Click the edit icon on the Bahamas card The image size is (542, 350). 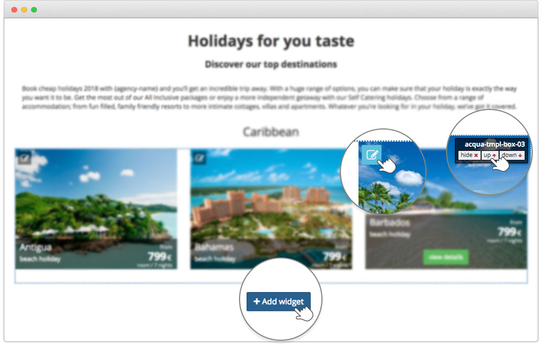click(x=199, y=159)
